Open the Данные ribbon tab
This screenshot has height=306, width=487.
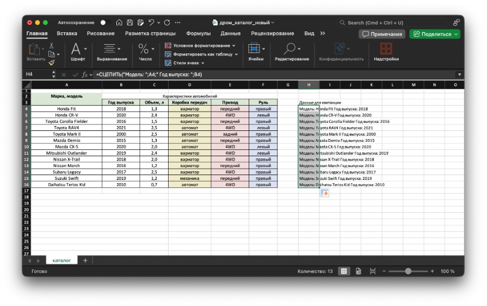coord(231,33)
